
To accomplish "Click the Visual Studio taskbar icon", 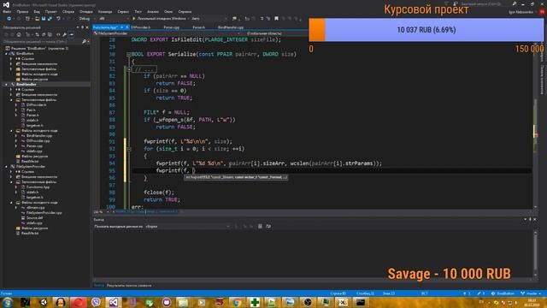I will 114,302.
